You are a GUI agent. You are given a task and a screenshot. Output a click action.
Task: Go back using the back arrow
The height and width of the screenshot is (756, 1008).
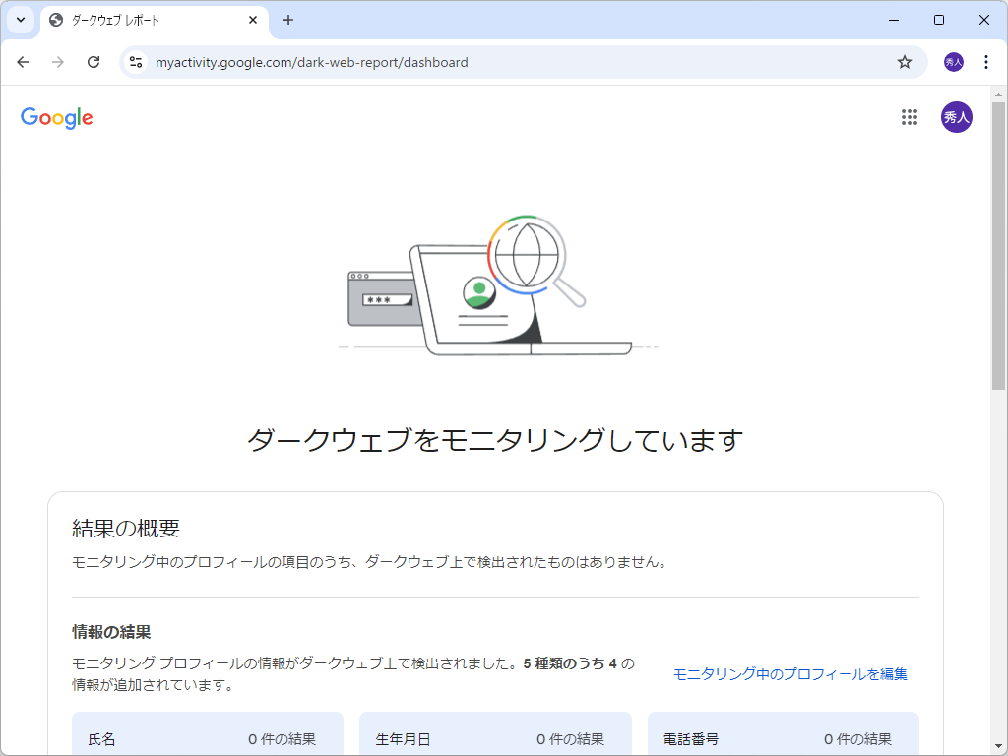tap(23, 61)
